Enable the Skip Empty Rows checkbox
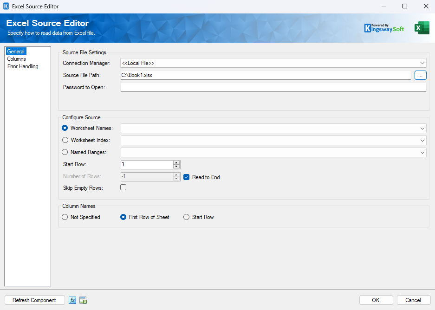Viewport: 435px width, 310px height. (x=123, y=187)
